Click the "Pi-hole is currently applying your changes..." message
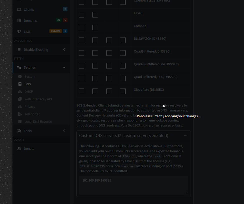244x204 pixels. coord(169,116)
